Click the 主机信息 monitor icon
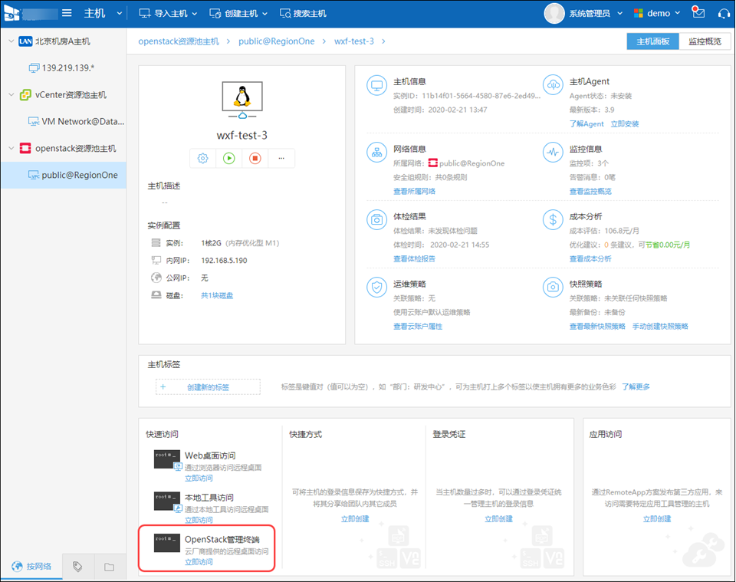736x582 pixels. [x=376, y=85]
